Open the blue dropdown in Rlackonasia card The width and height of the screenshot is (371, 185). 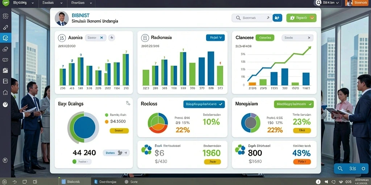[215, 38]
